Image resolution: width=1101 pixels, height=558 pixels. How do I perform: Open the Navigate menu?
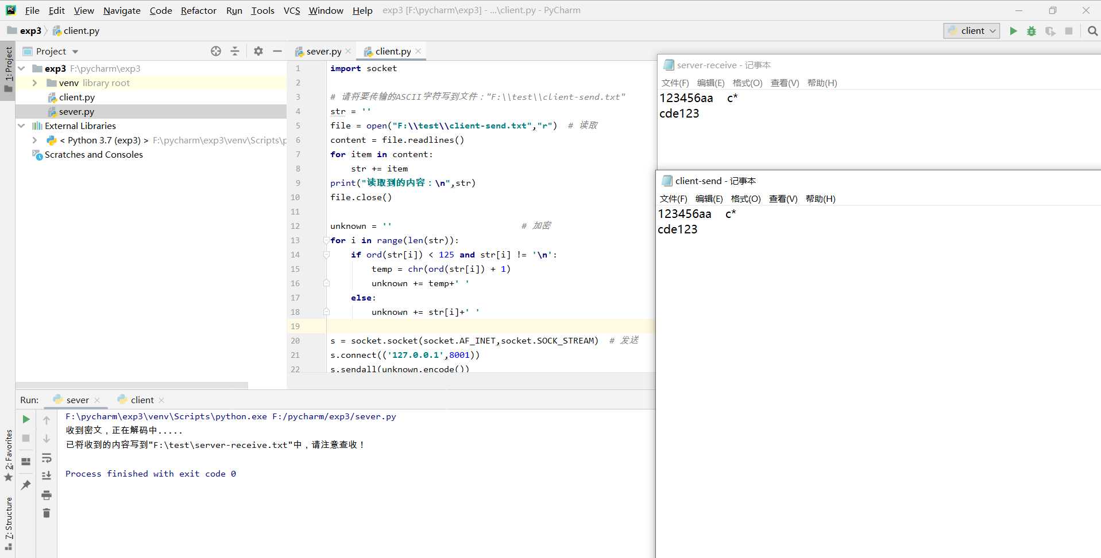pyautogui.click(x=122, y=10)
